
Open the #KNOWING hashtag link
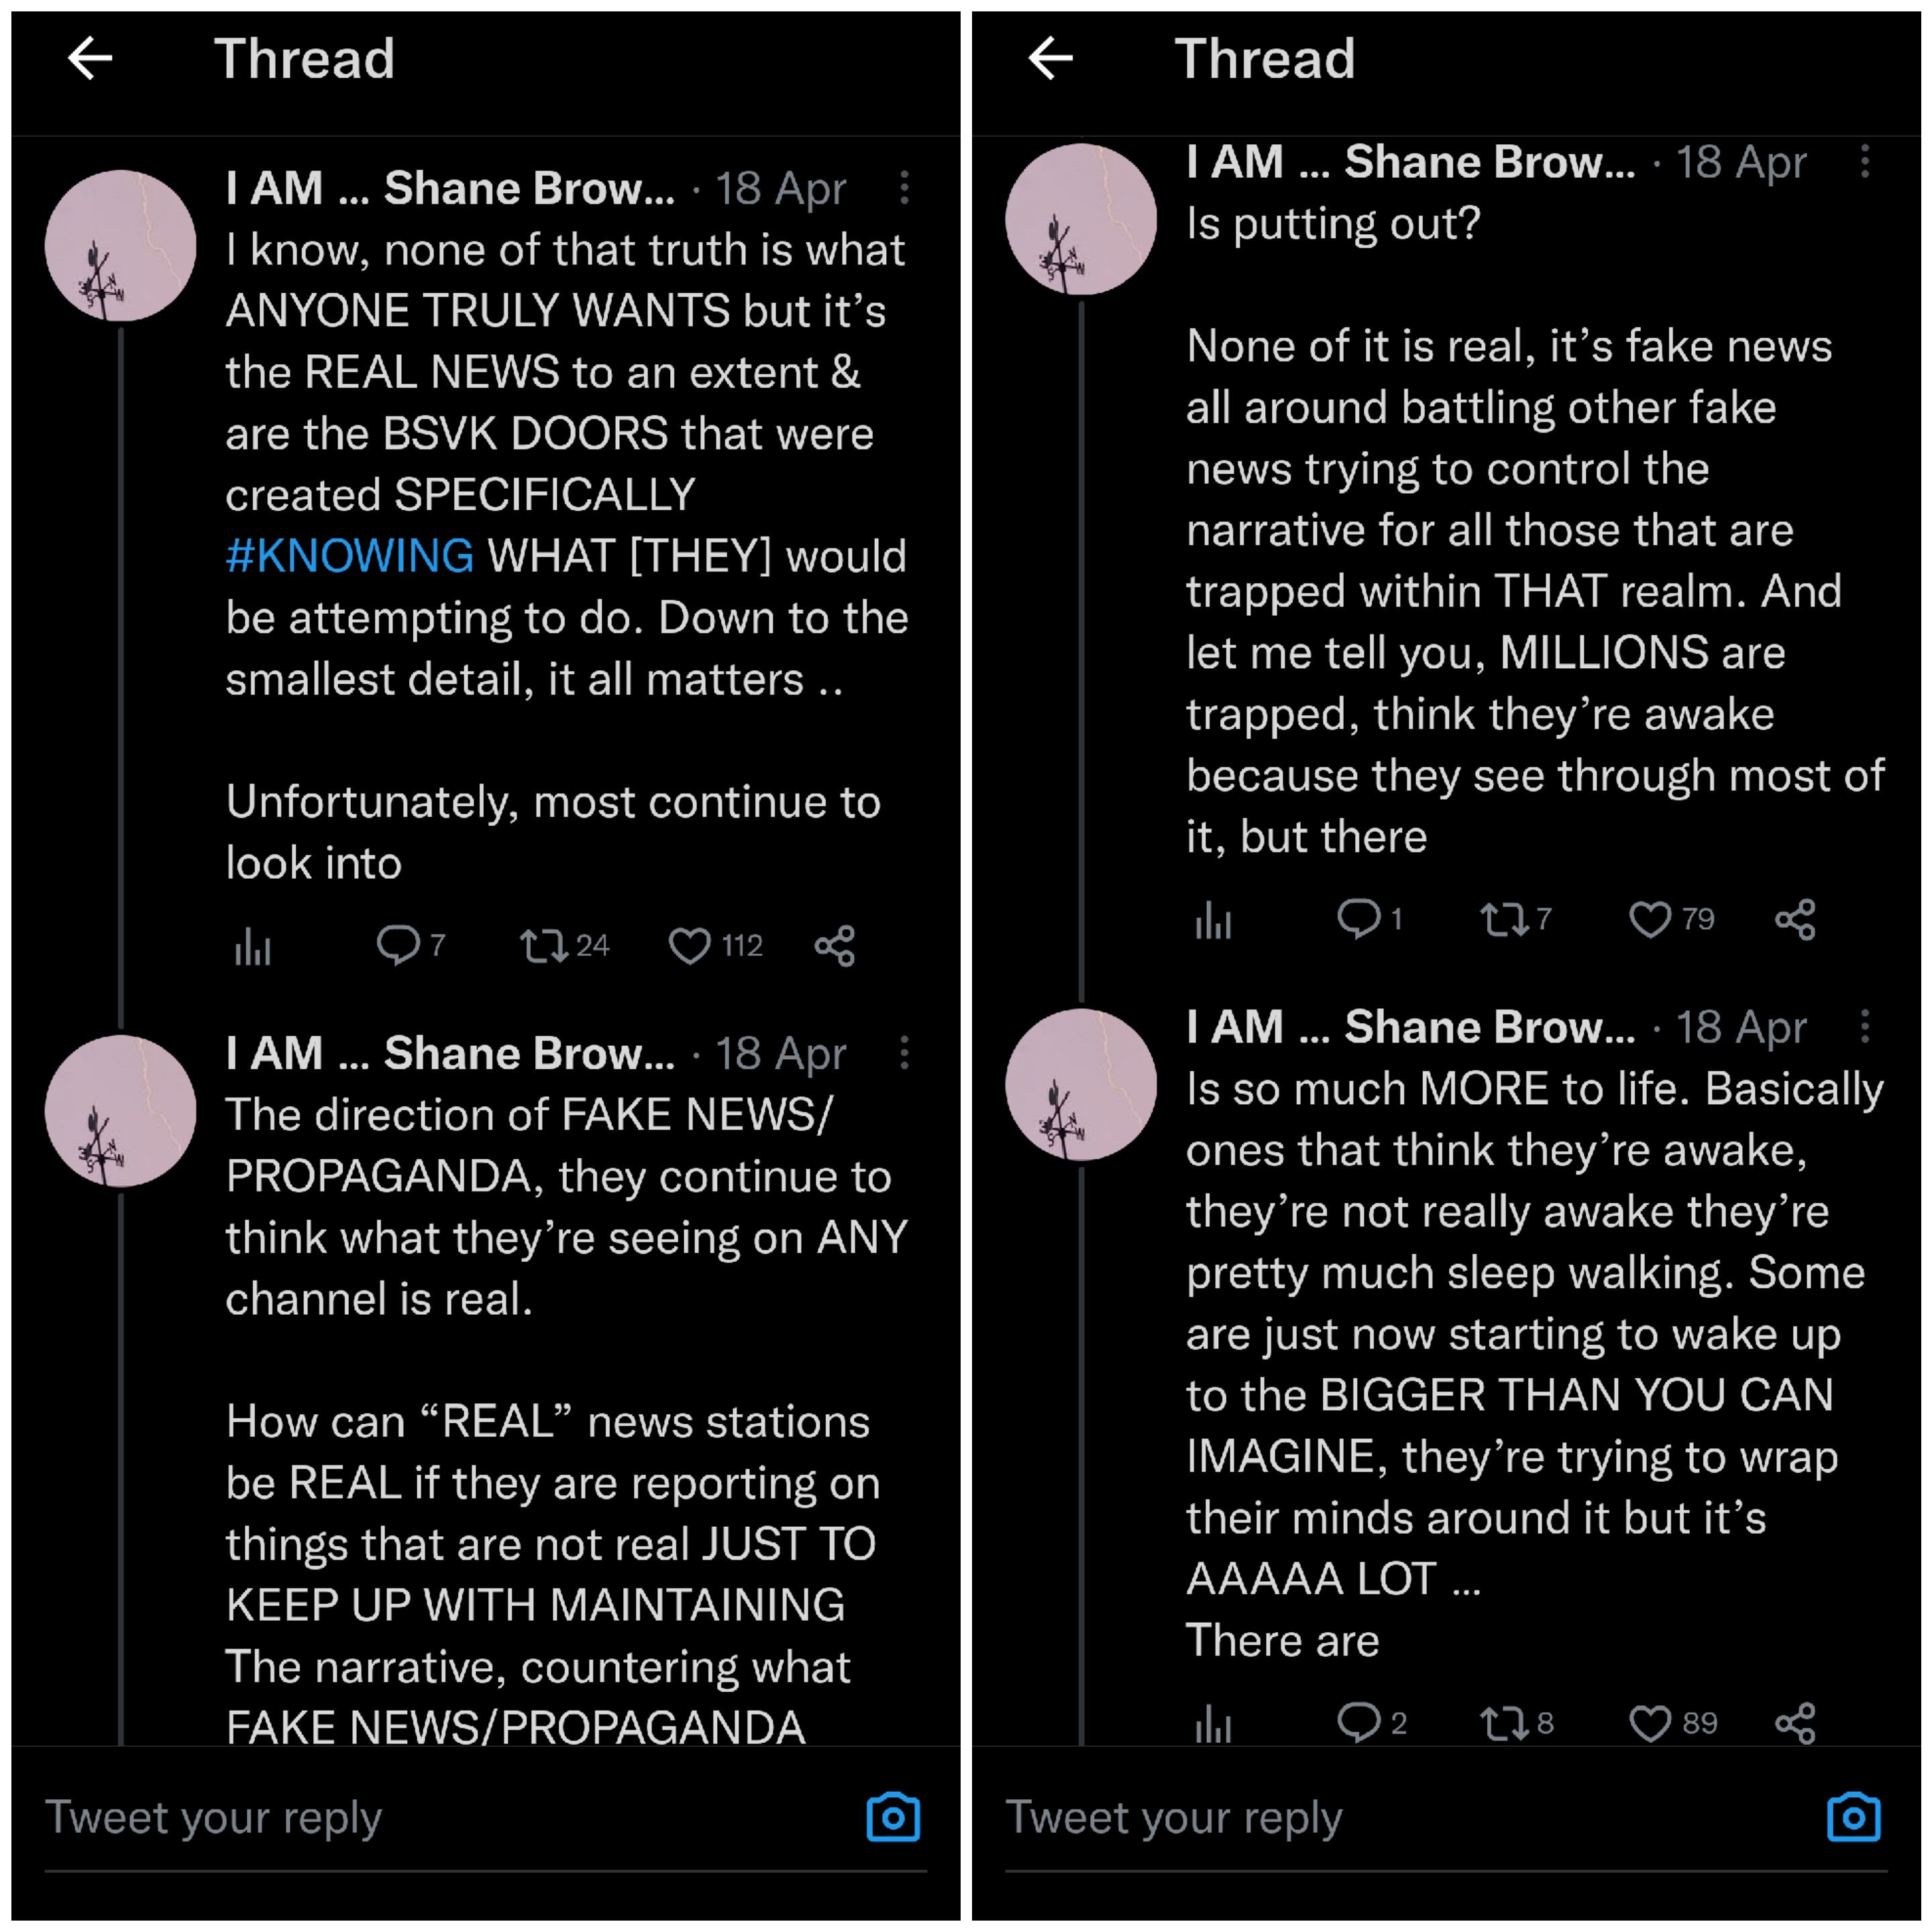tap(350, 556)
